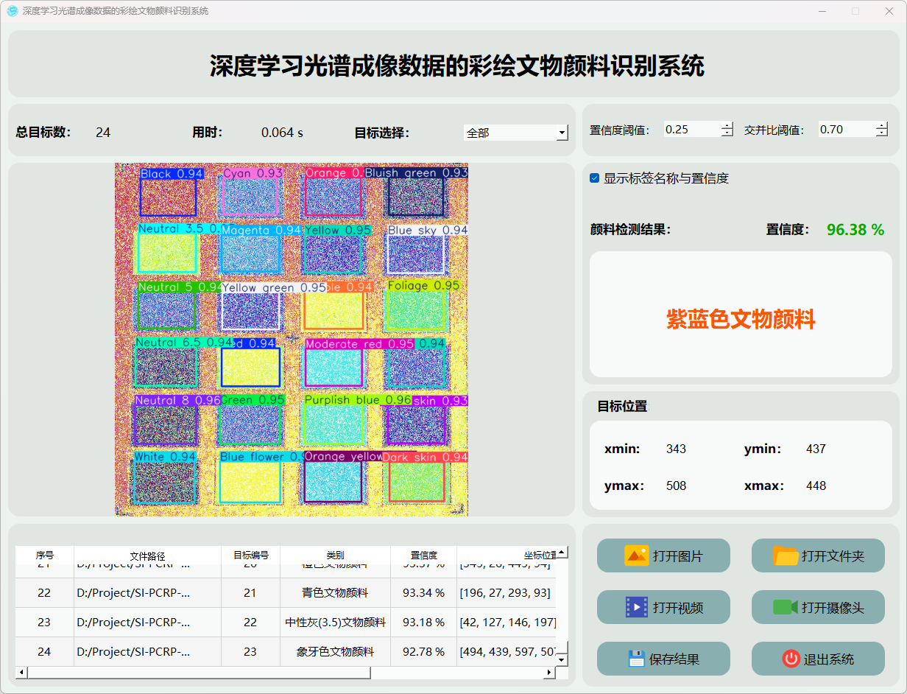The height and width of the screenshot is (694, 907).
Task: Click the app icon in title bar
Action: (x=13, y=11)
